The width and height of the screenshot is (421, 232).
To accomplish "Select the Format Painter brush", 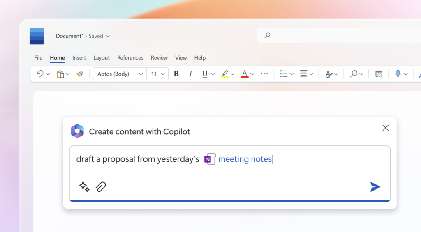I will 80,74.
